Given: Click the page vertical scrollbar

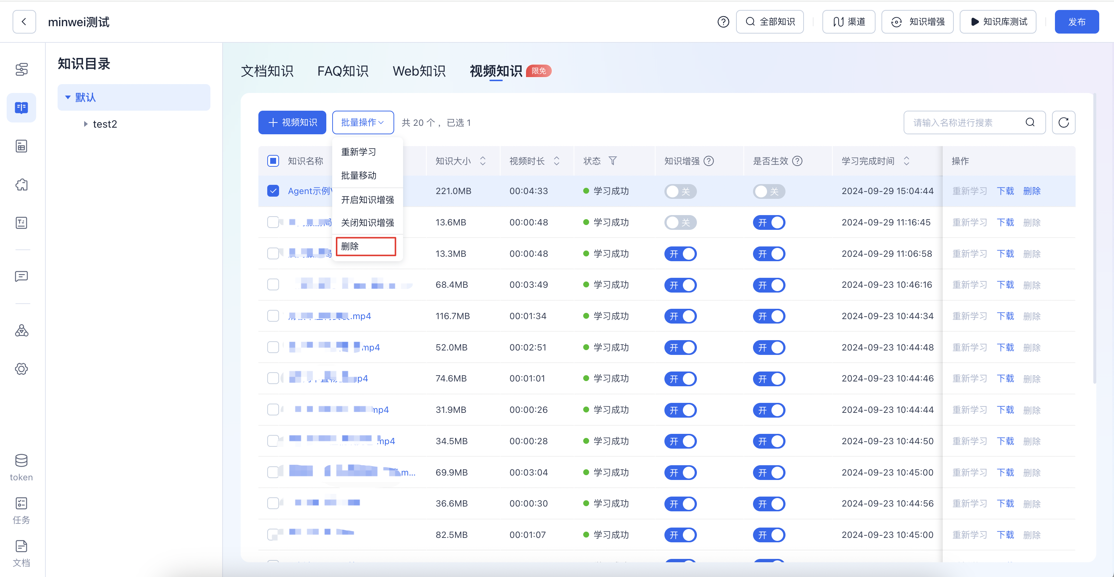Looking at the screenshot, I should coord(1094,238).
